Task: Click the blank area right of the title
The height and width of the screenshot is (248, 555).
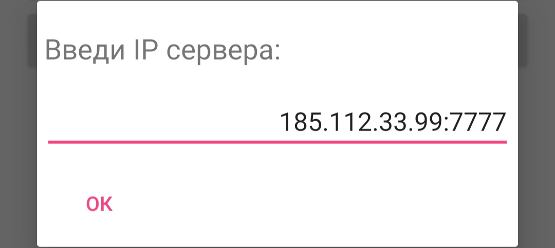Action: tap(401, 51)
